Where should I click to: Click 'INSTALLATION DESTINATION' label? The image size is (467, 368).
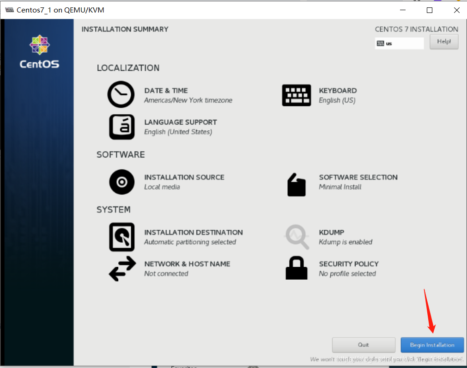tap(193, 233)
